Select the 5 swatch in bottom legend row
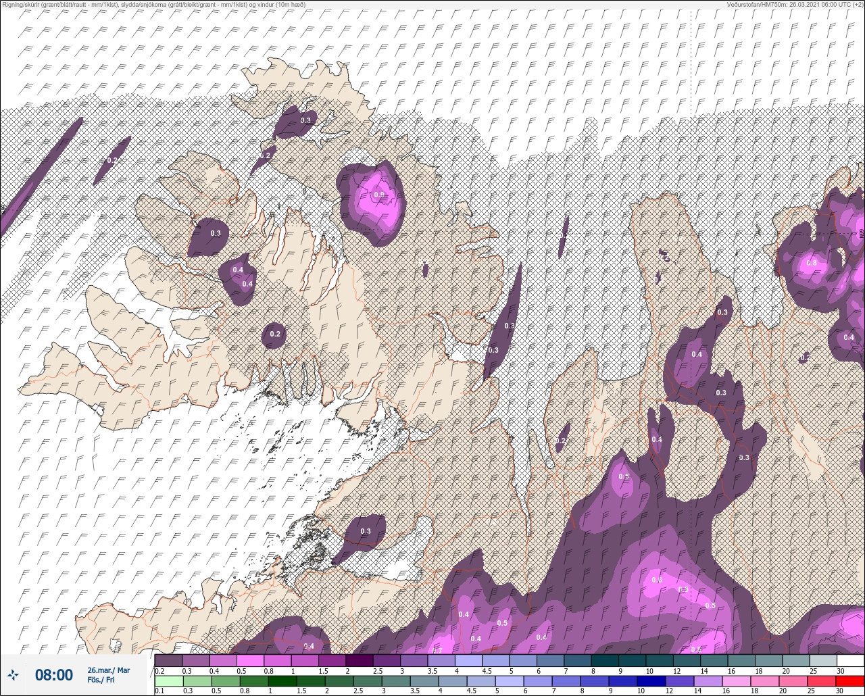The height and width of the screenshot is (696, 865). [510, 680]
